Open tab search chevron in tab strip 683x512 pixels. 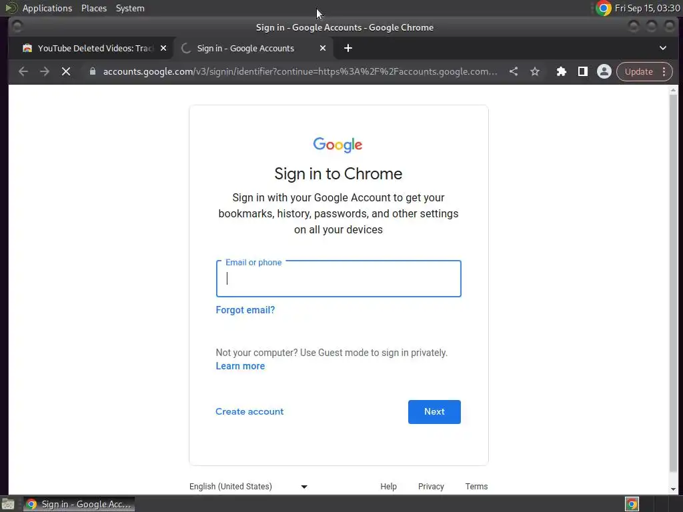(662, 48)
